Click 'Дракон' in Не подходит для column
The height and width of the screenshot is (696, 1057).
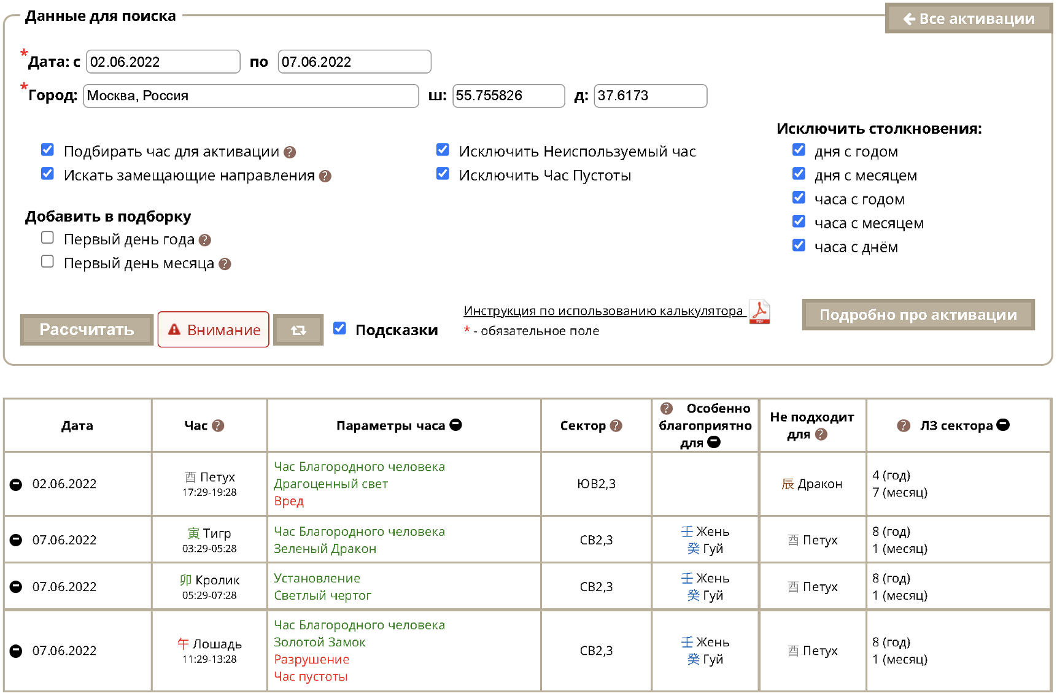coord(811,484)
